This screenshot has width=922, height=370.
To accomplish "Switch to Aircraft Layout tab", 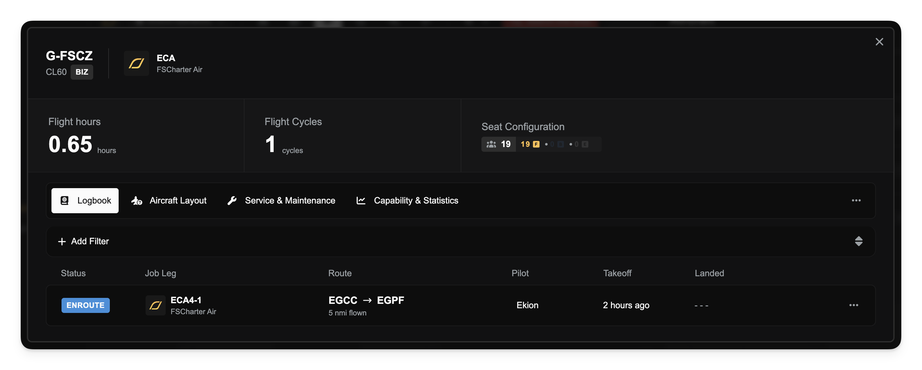I will click(169, 201).
